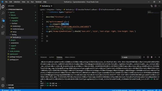Open the Explorer view in activity bar
The height and width of the screenshot is (91, 162).
click(x=3, y=7)
